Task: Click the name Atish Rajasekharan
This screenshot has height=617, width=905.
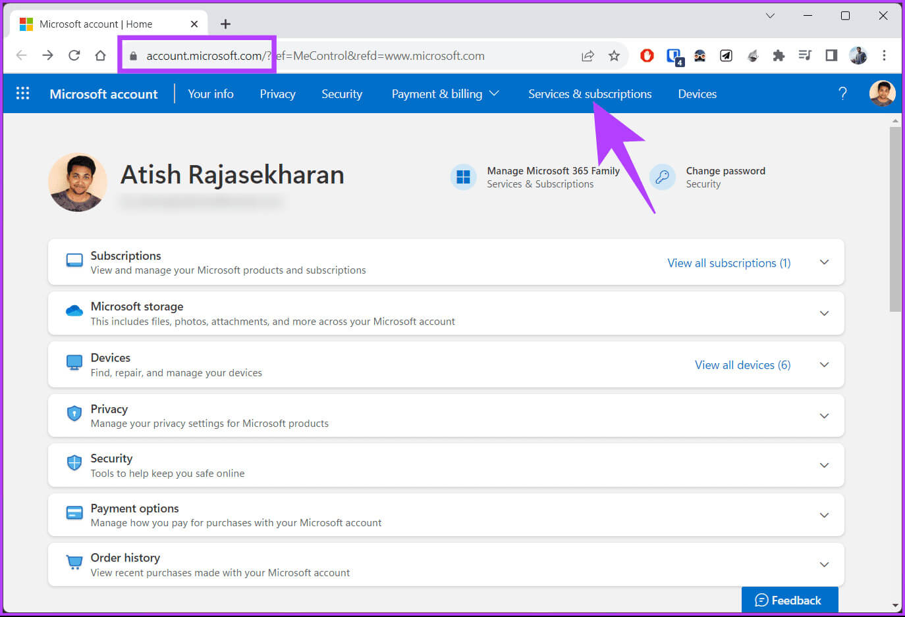Action: point(232,174)
